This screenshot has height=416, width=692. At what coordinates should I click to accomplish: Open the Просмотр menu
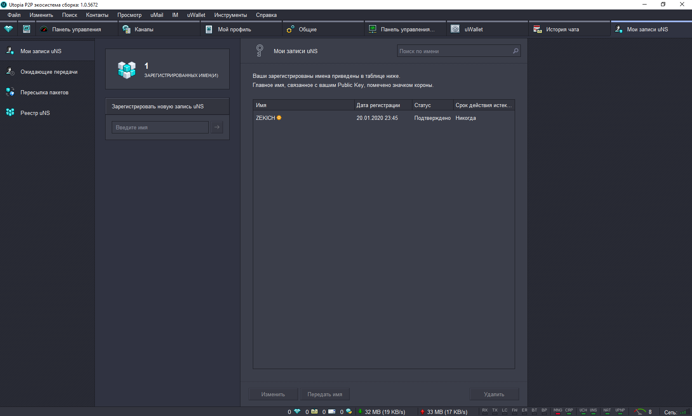click(129, 15)
